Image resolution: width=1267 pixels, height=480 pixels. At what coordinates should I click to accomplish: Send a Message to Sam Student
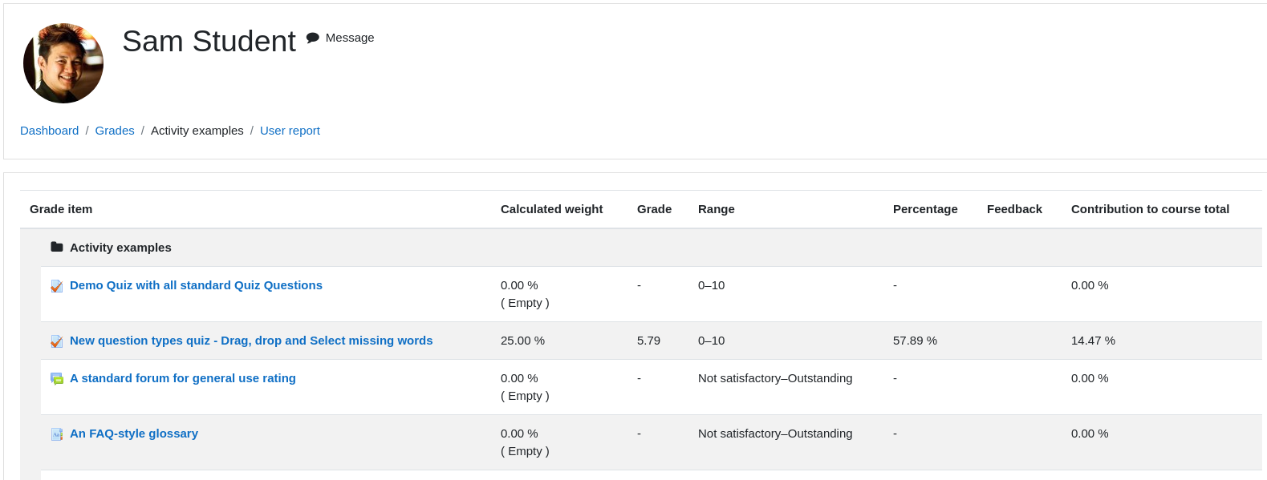[350, 38]
